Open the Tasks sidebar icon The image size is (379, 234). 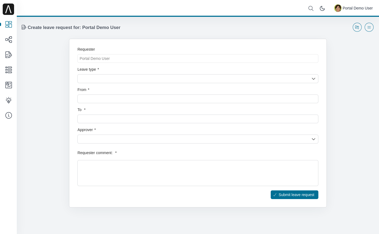(9, 55)
